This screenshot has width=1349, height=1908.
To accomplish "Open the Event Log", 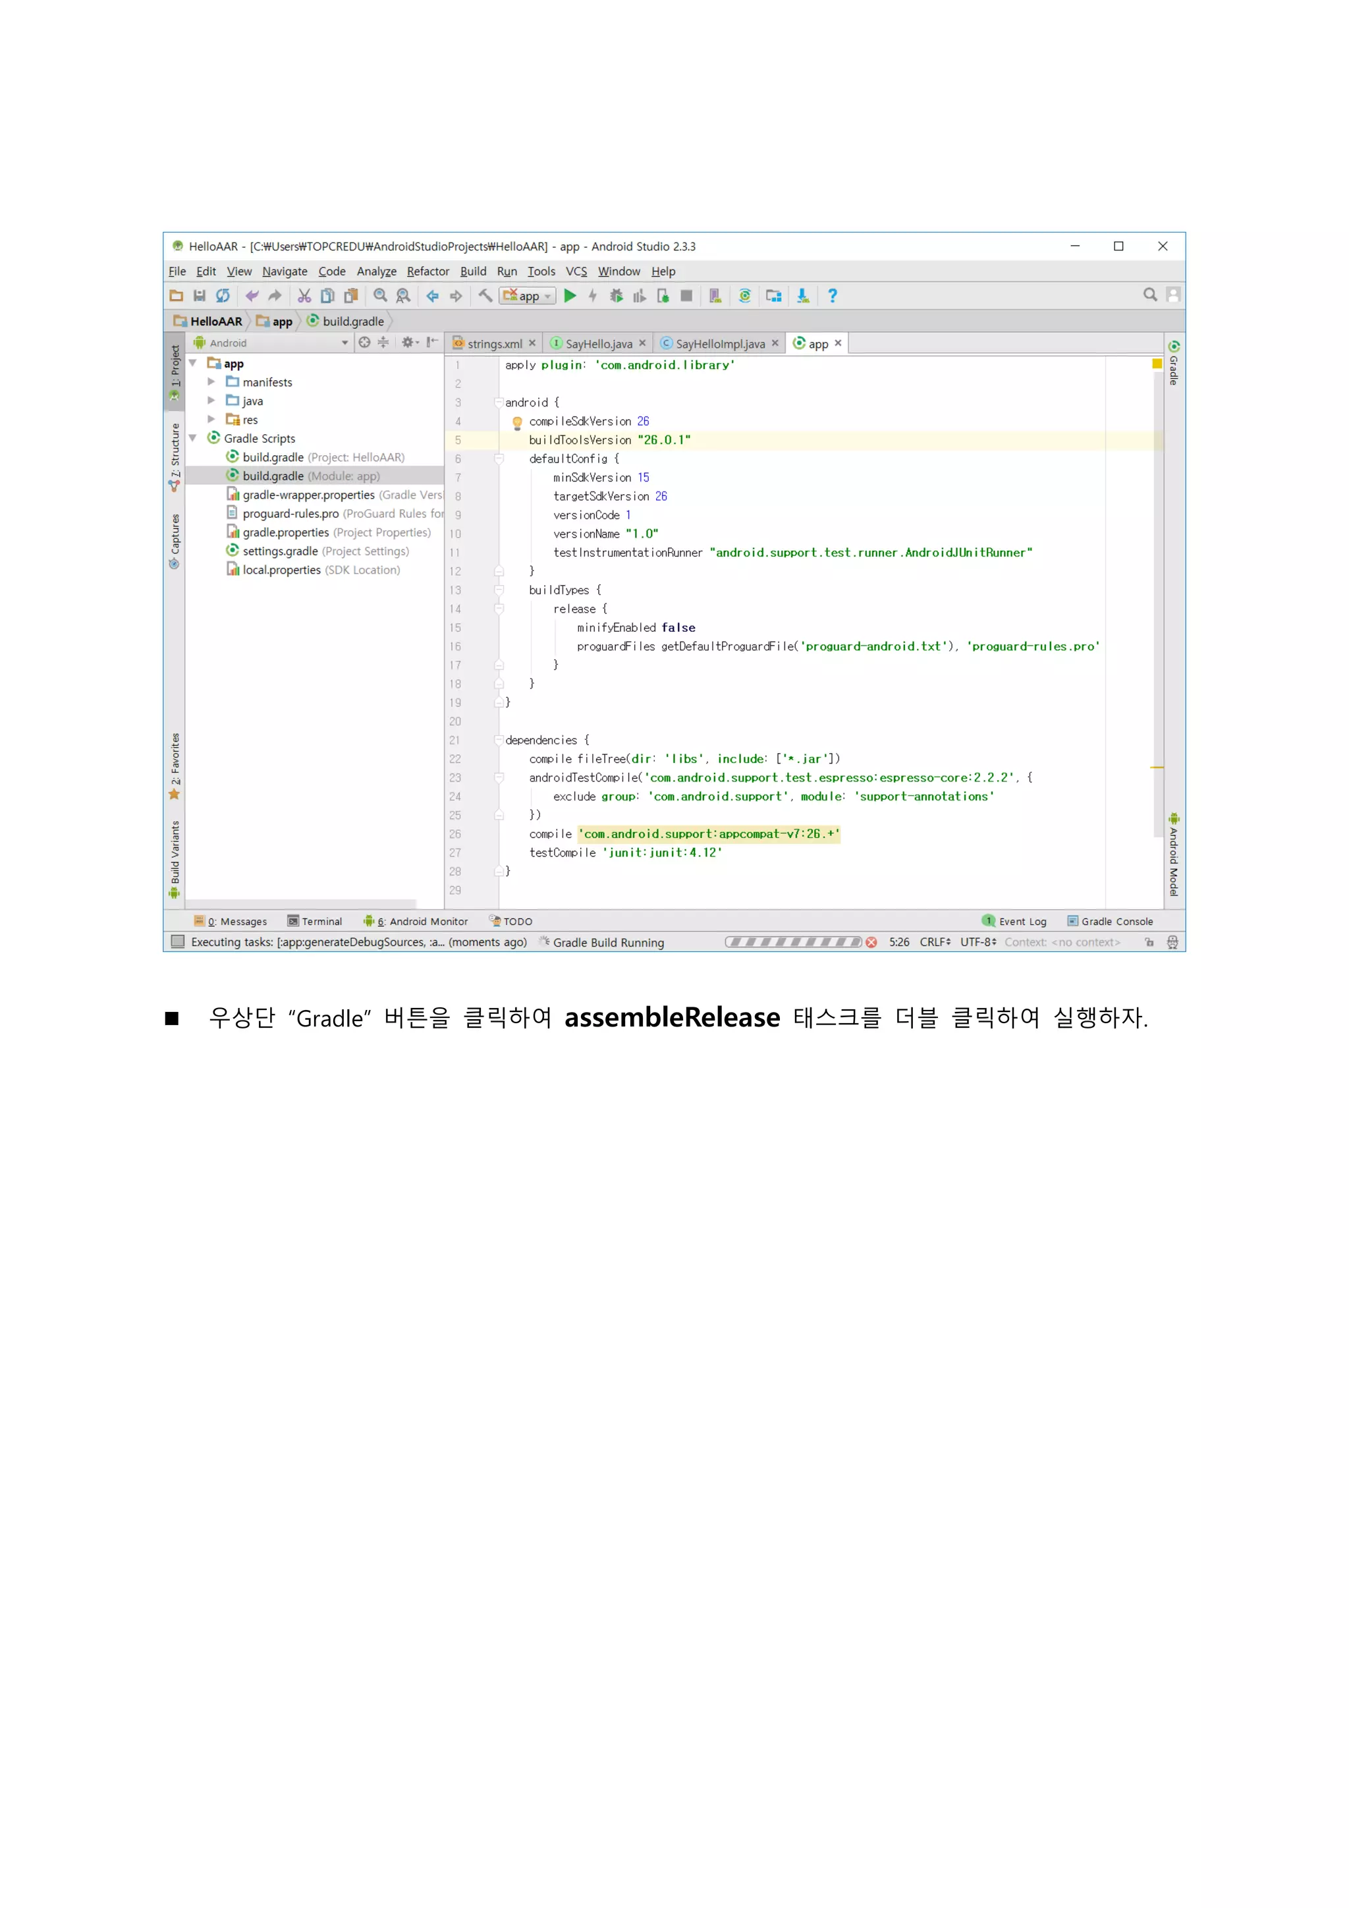I will pos(1014,922).
